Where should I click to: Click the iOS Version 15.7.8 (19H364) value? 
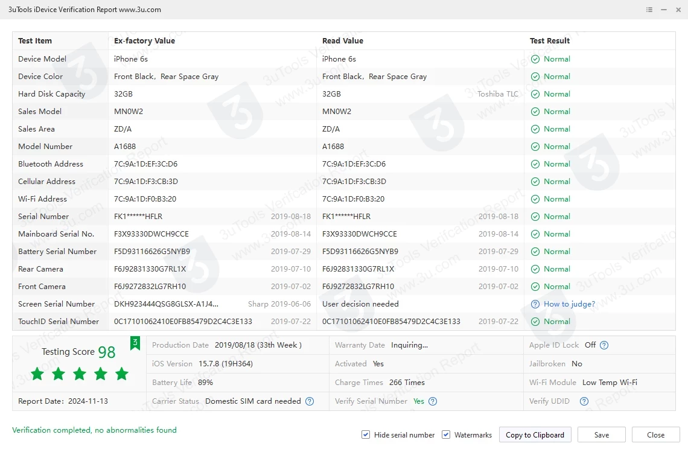click(x=226, y=364)
